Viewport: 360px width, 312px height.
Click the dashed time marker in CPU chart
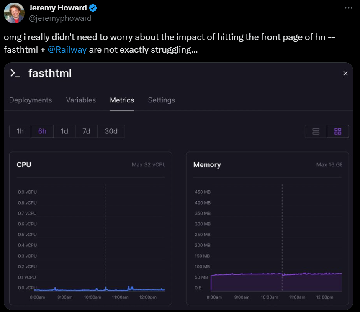click(105, 236)
